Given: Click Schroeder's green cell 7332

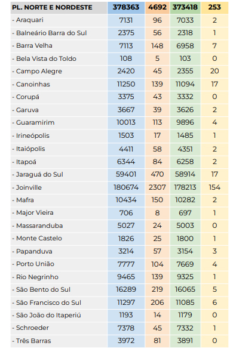Looking at the screenshot, I should pyautogui.click(x=185, y=328).
